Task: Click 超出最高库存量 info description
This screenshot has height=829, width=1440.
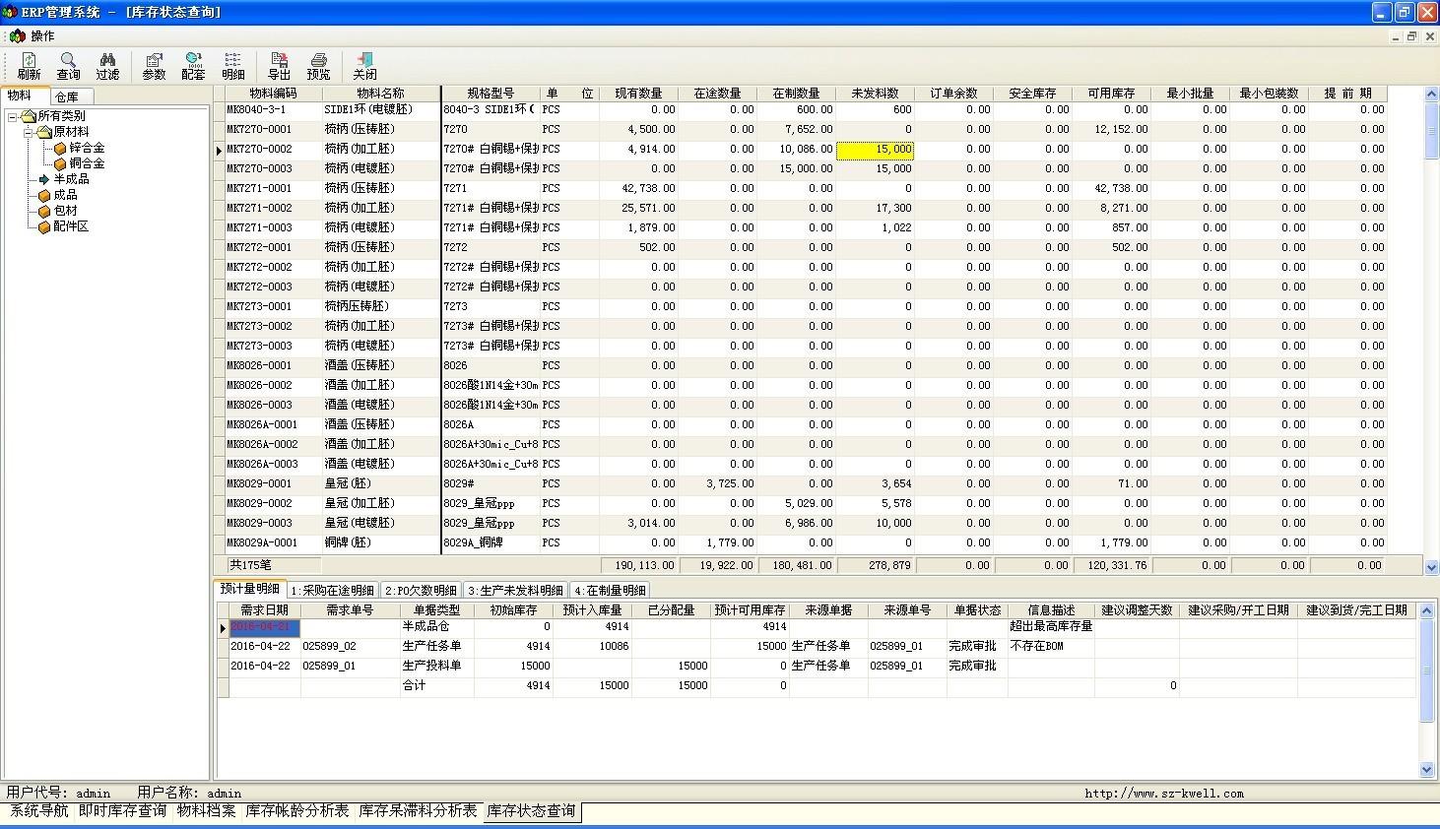Action: (1051, 627)
